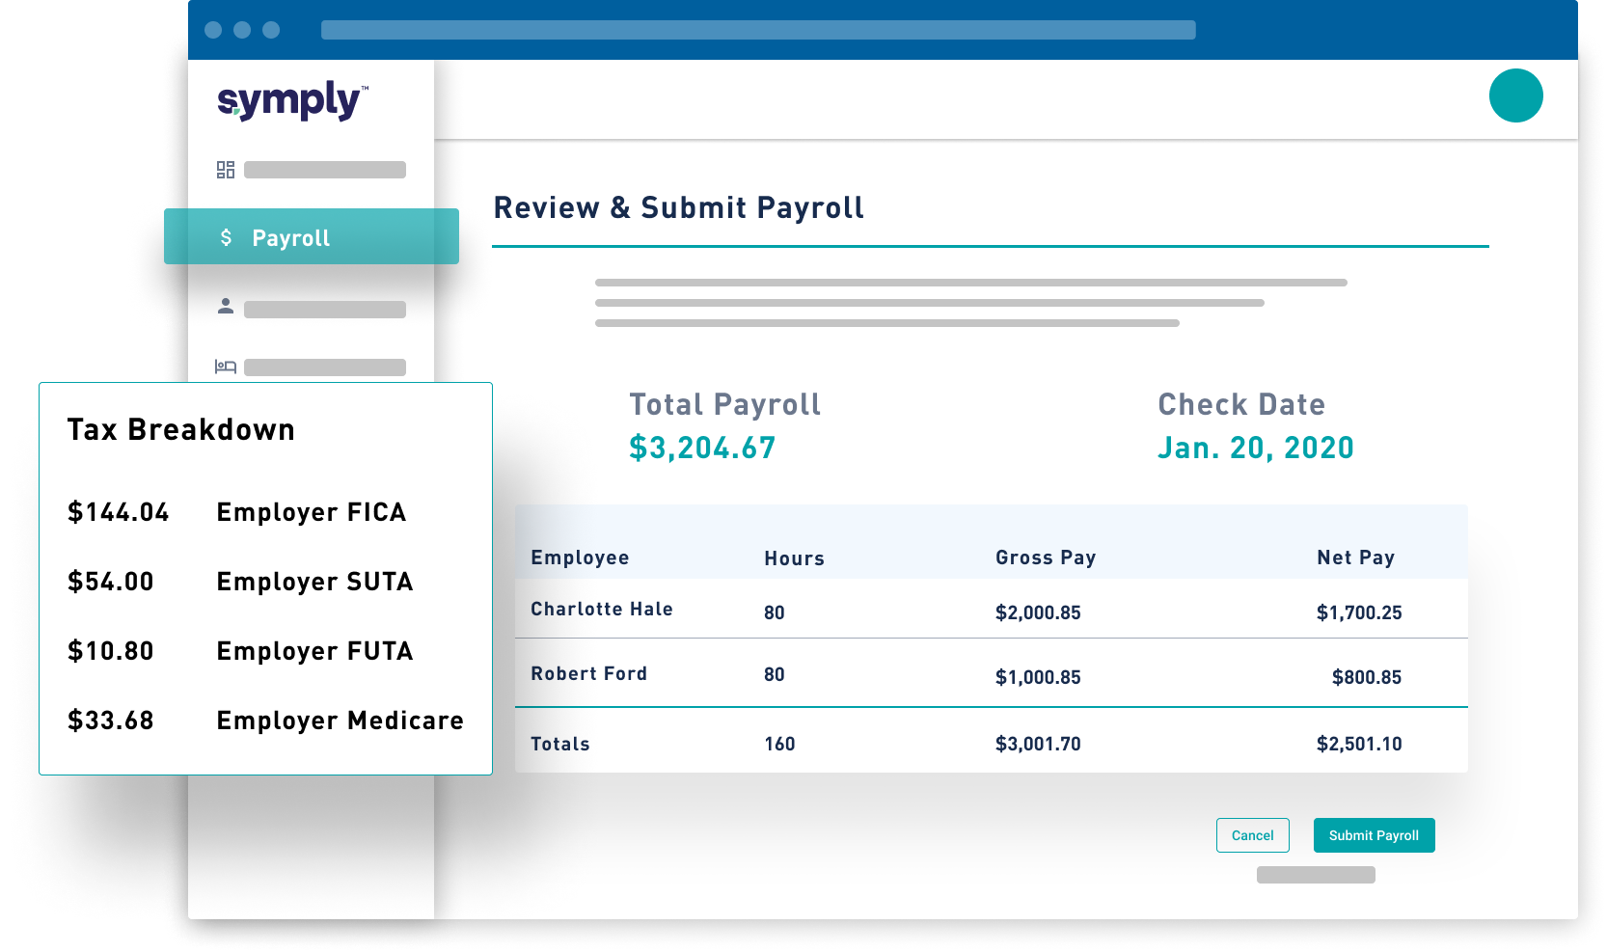Click the Gross Pay column header
Screen dimensions: 1607x952
[x=1045, y=558]
